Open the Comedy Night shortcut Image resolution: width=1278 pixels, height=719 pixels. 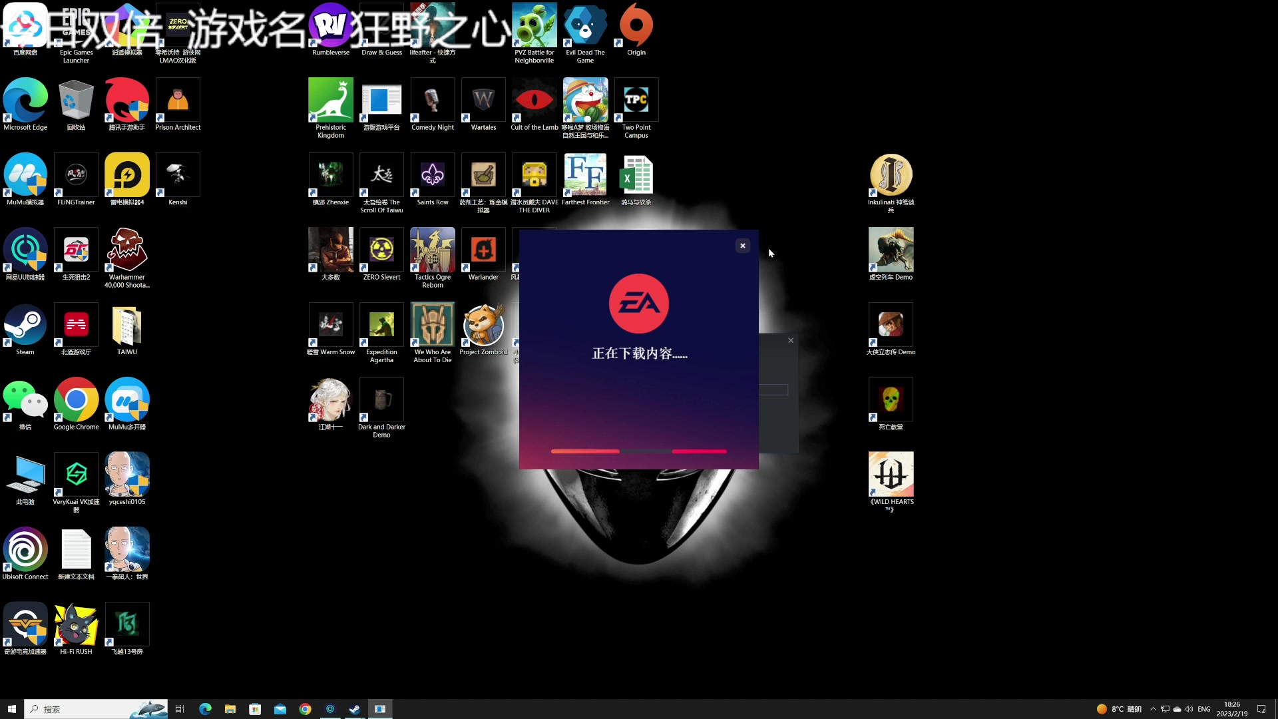coord(433,105)
